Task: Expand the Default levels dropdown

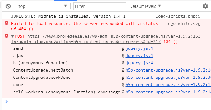Action: point(145,6)
